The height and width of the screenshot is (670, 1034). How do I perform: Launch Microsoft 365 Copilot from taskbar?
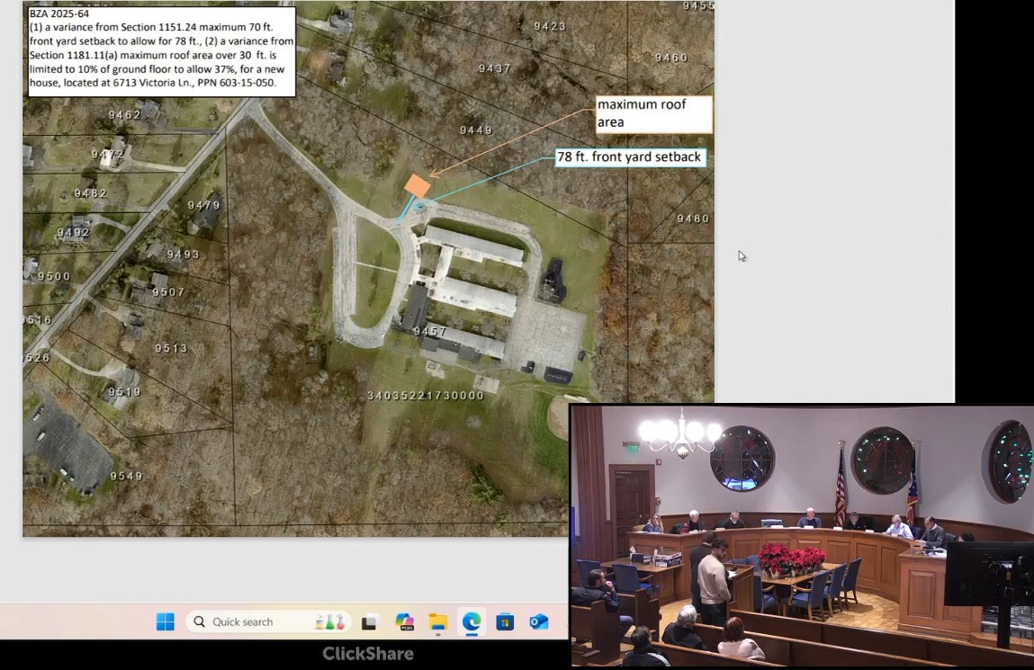click(x=404, y=622)
